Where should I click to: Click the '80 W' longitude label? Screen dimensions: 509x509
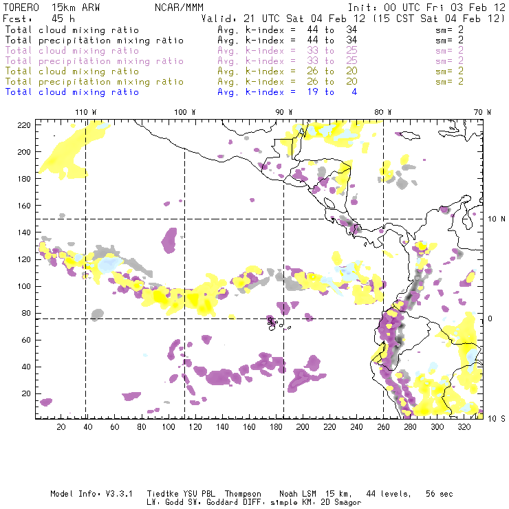tap(382, 112)
